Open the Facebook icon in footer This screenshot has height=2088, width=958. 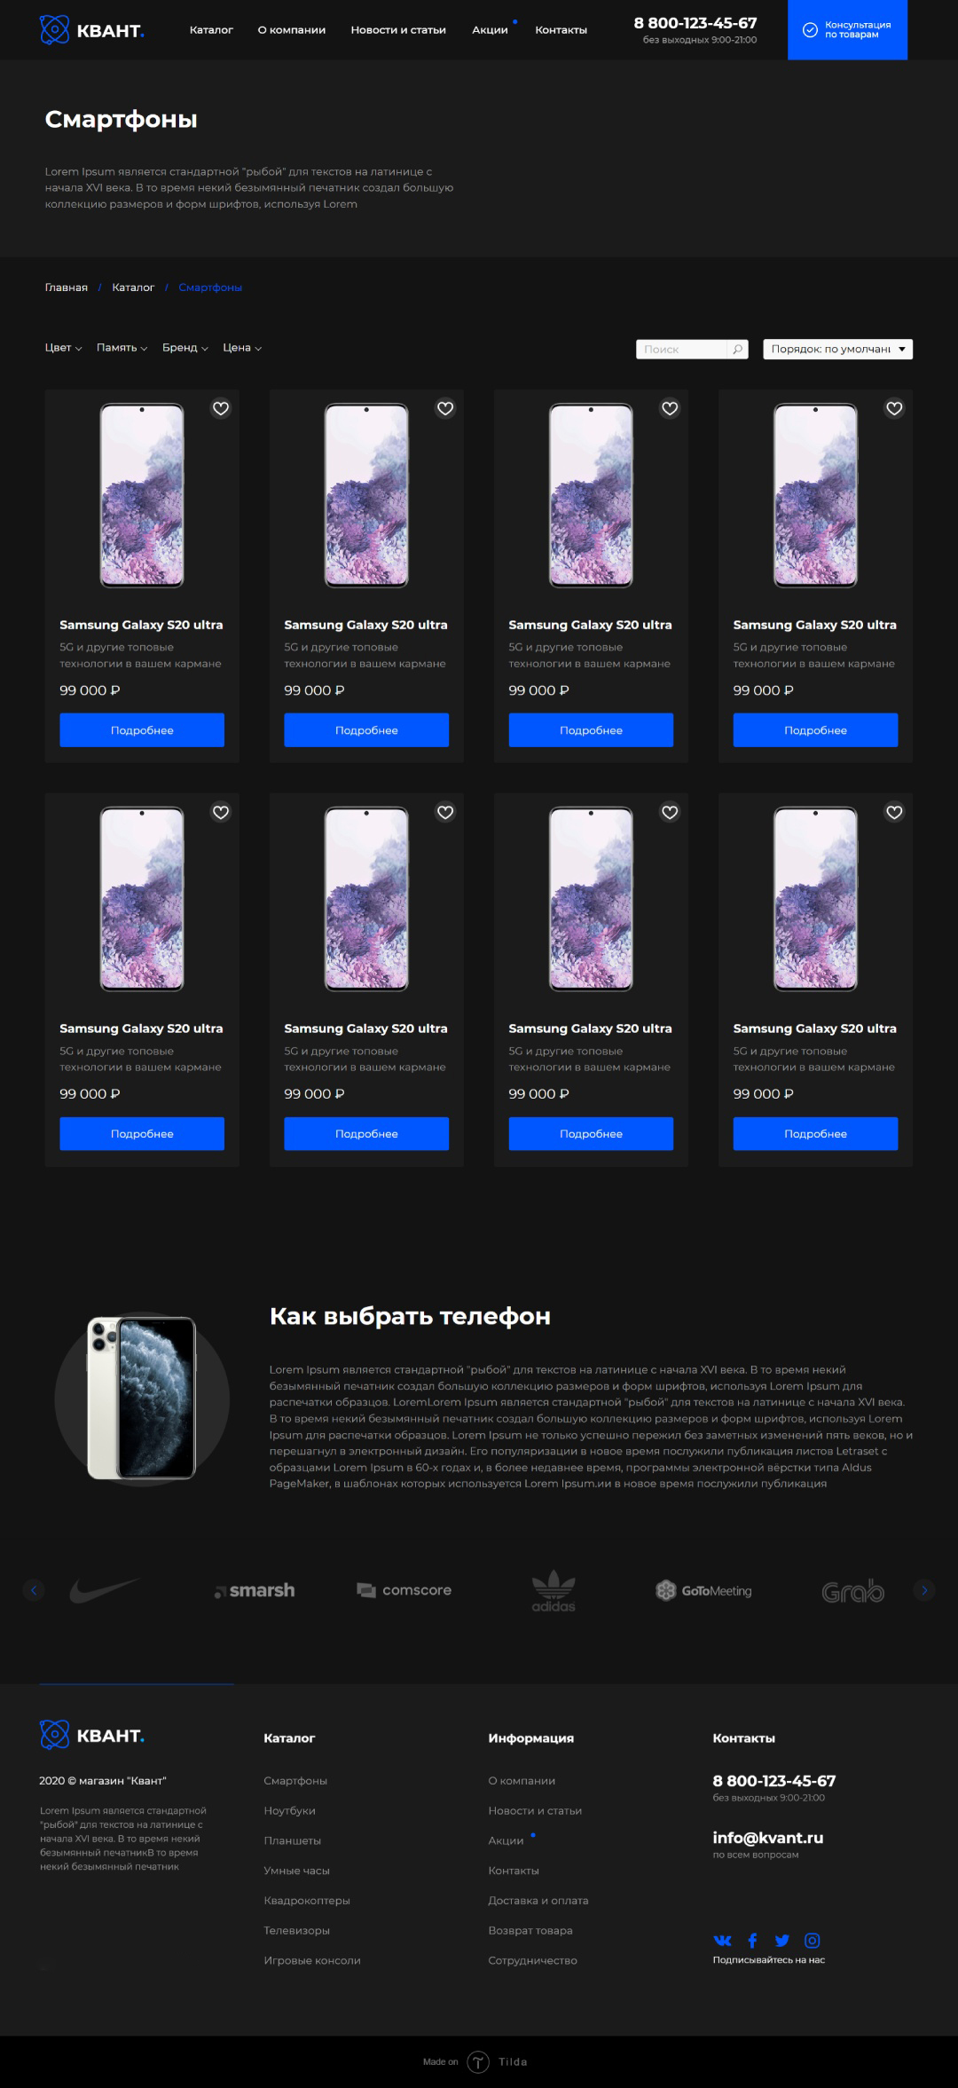[752, 1941]
